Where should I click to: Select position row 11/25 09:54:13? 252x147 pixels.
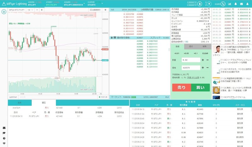(68, 116)
